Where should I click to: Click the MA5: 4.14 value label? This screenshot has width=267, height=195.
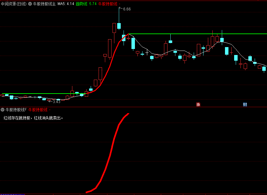pos(66,4)
